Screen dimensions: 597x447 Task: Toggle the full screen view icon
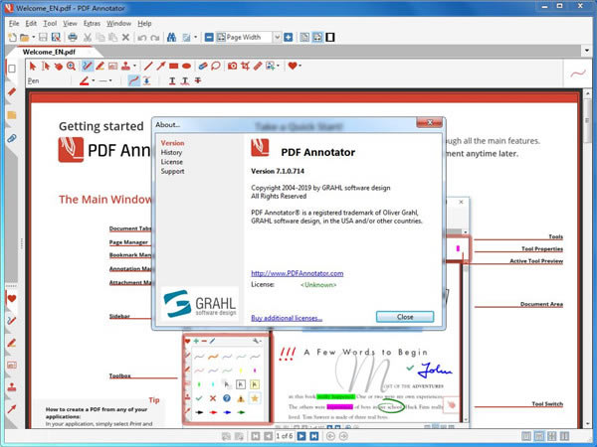[330, 38]
